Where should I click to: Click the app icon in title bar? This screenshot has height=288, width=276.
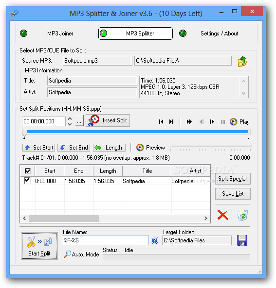pyautogui.click(x=15, y=13)
